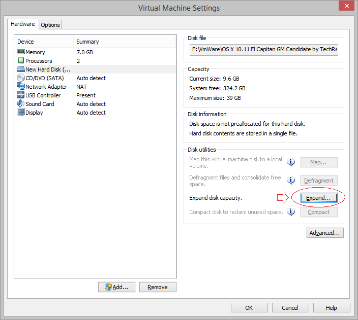Click the CD/DVD (SATA) disc icon
358x320 pixels.
20,78
